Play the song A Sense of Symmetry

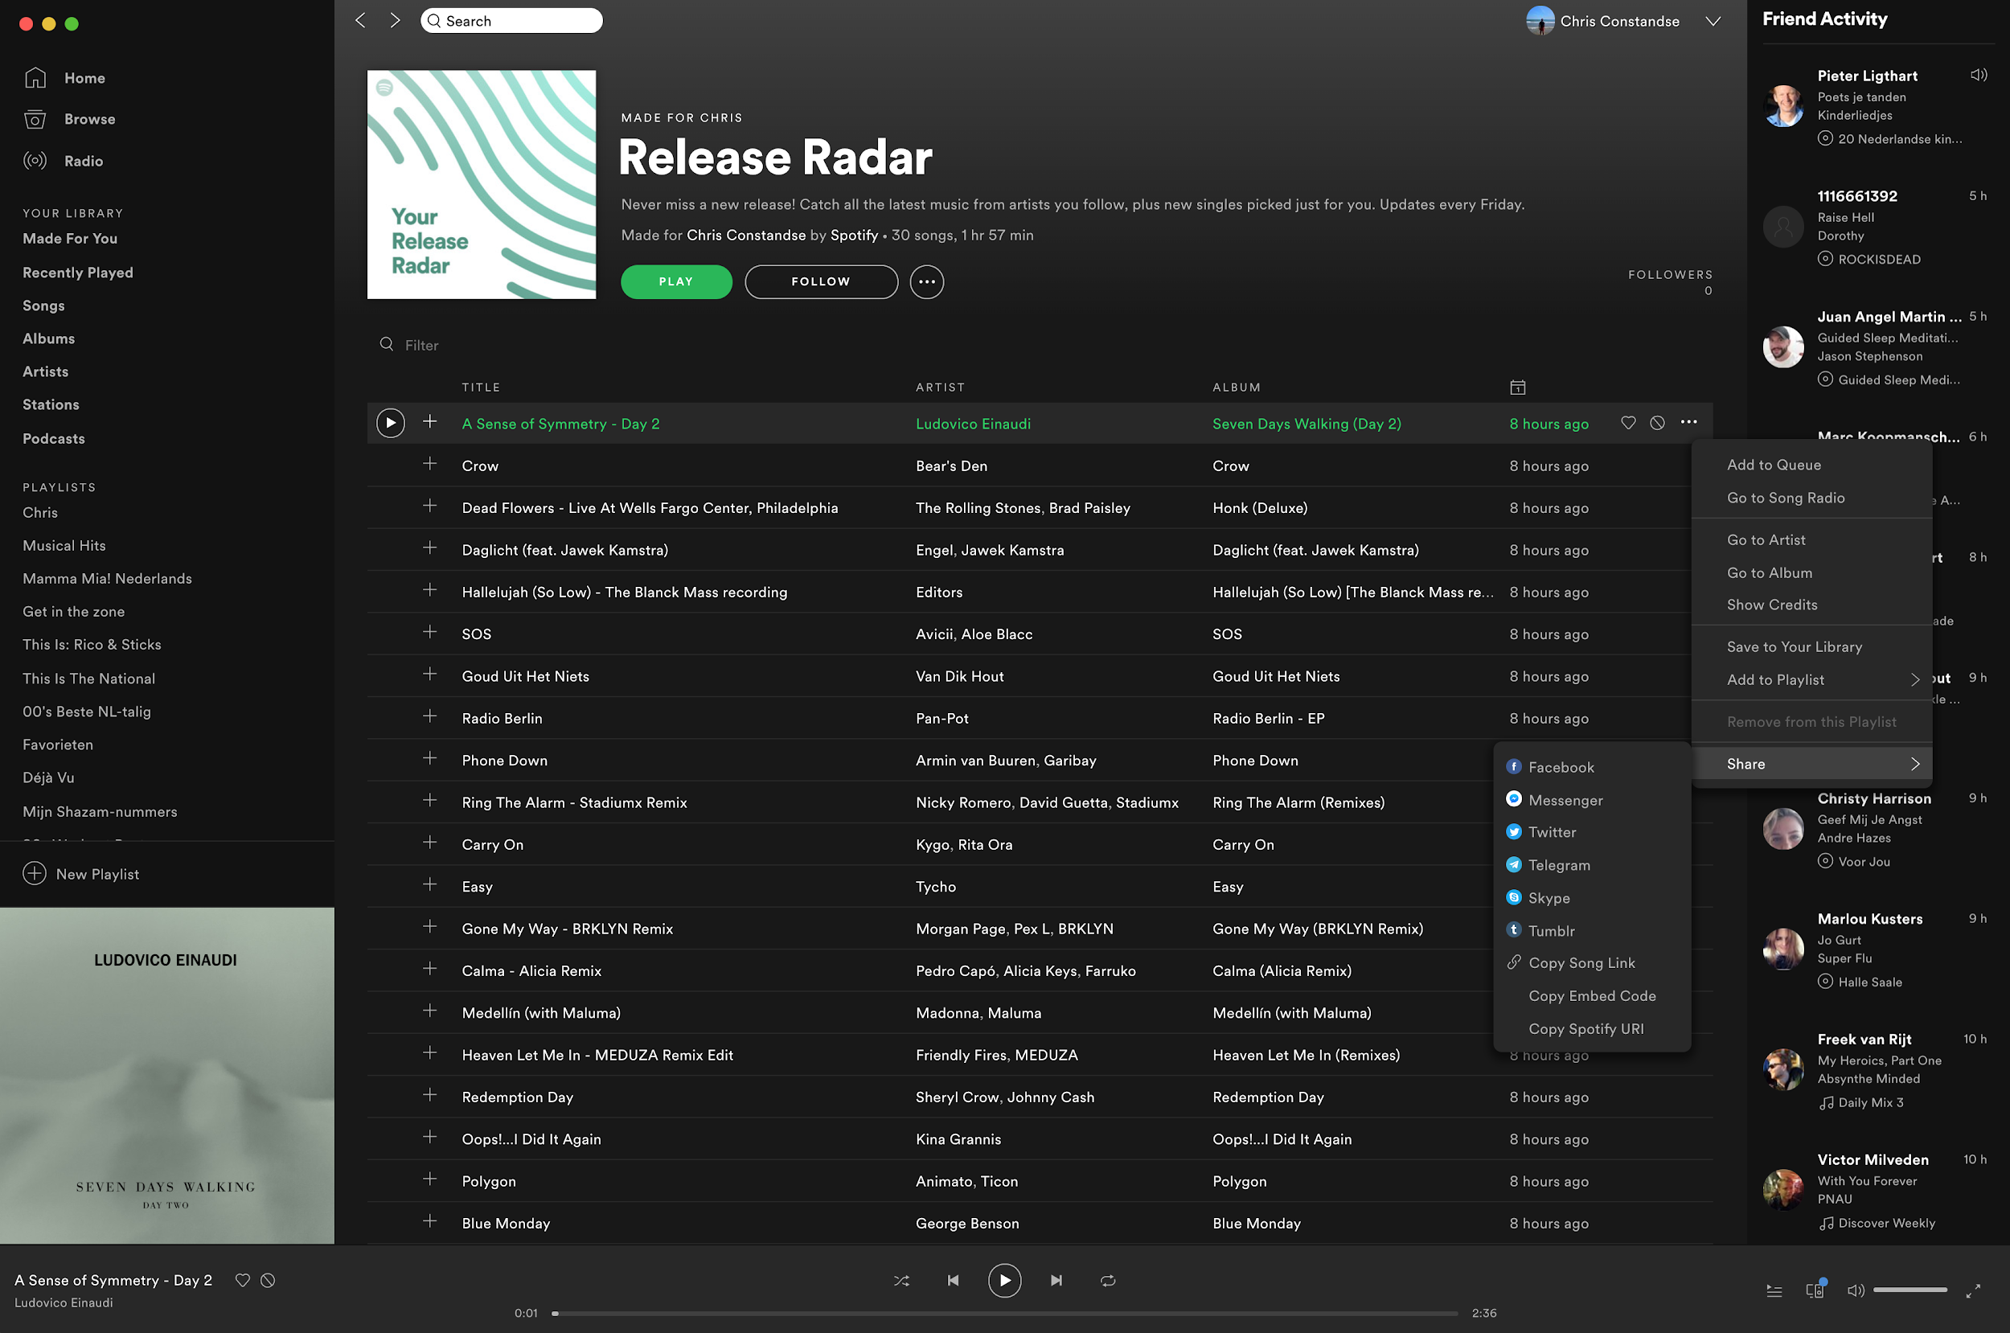[x=390, y=423]
